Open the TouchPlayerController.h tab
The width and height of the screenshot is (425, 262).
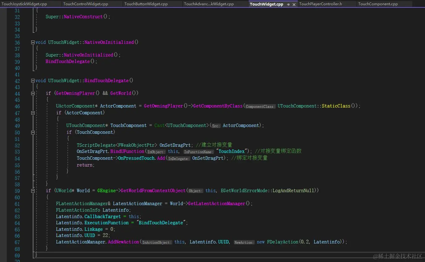(x=321, y=4)
